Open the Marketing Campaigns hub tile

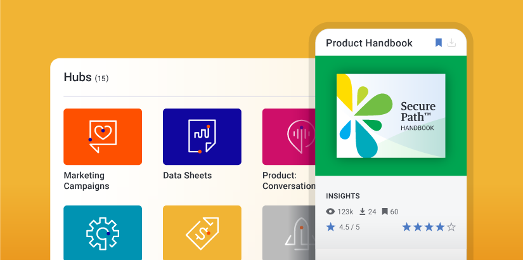(103, 136)
